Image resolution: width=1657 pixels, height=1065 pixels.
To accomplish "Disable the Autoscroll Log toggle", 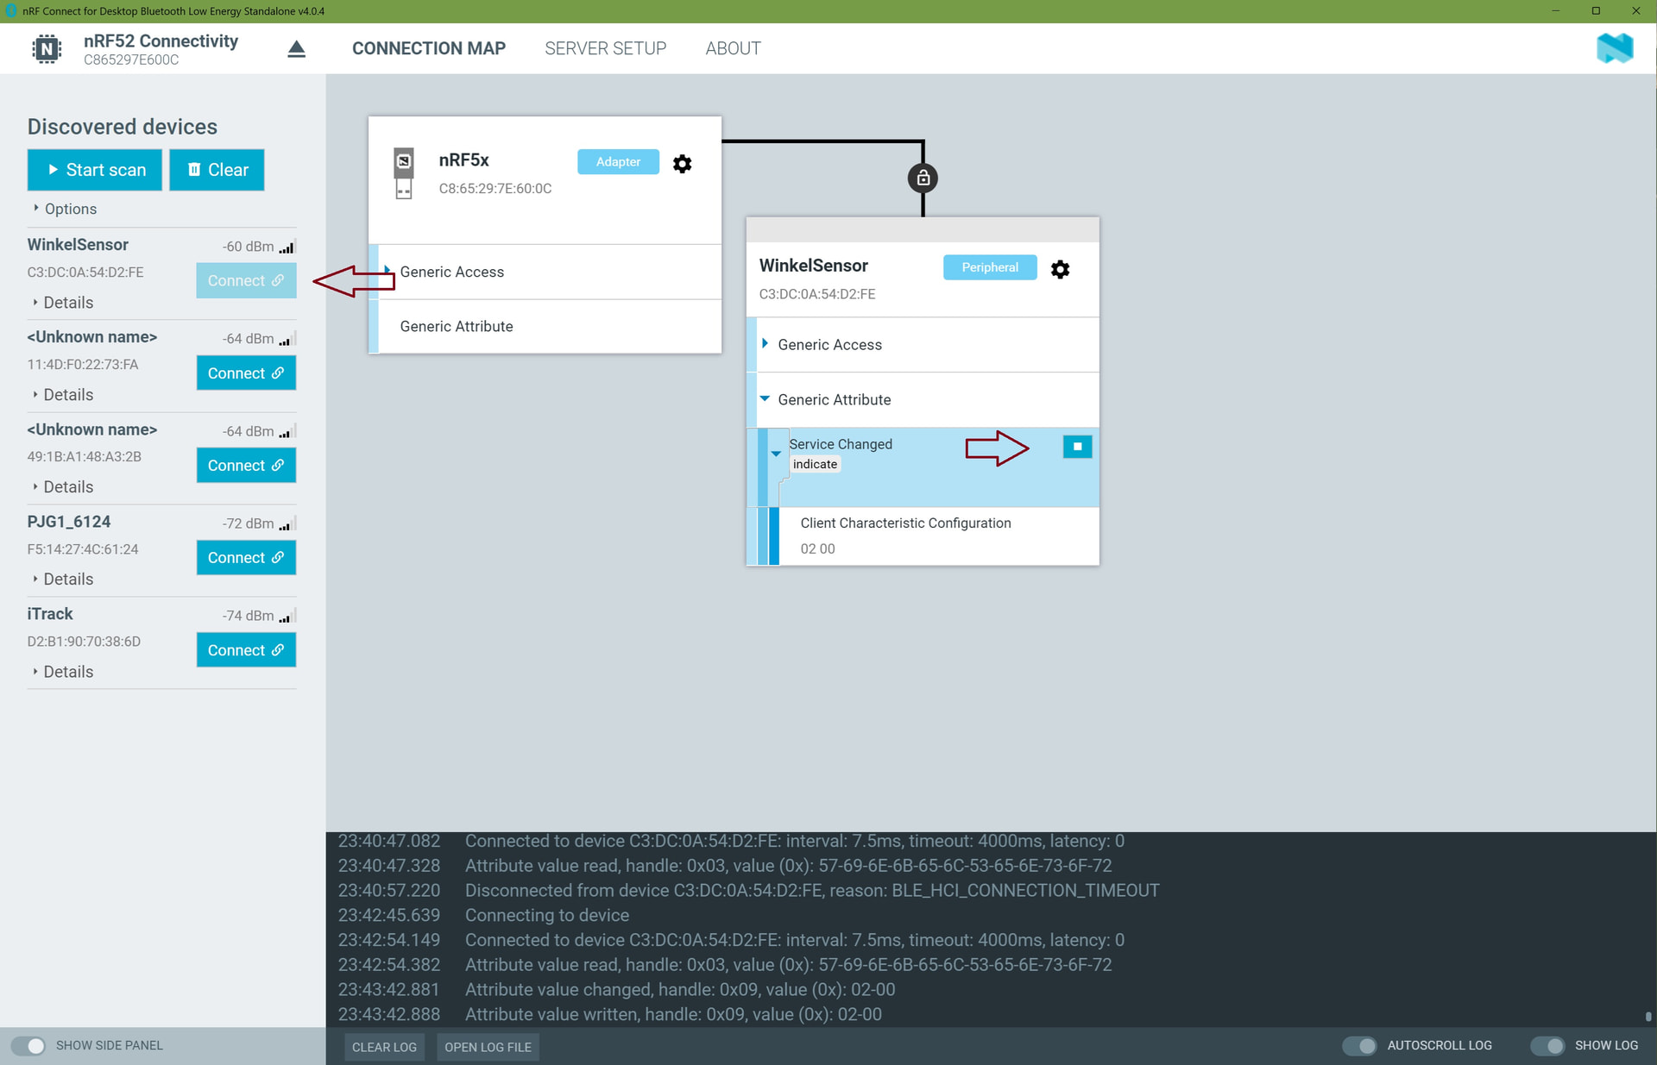I will pos(1359,1045).
